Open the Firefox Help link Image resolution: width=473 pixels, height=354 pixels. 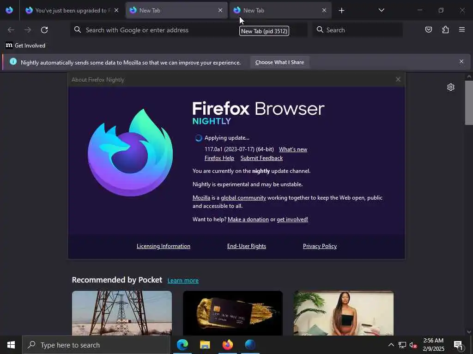[x=219, y=158]
